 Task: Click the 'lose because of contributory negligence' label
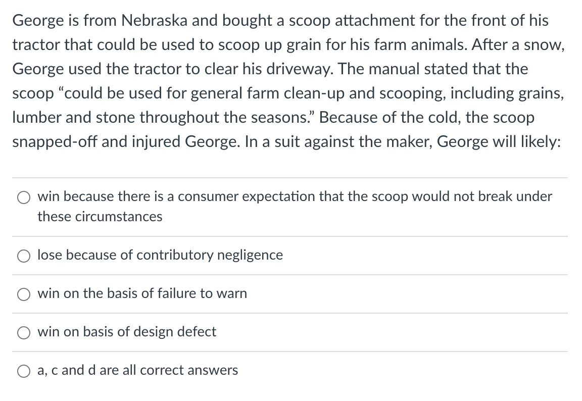pyautogui.click(x=160, y=255)
